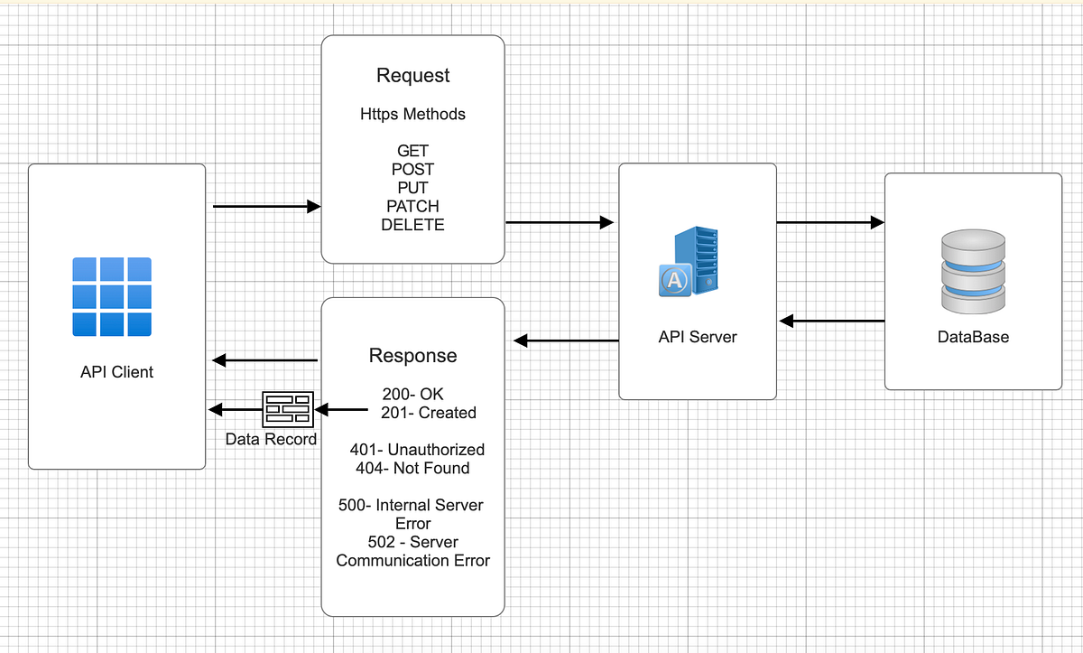
Task: Select the 'Https Methods' heading text
Action: click(412, 114)
